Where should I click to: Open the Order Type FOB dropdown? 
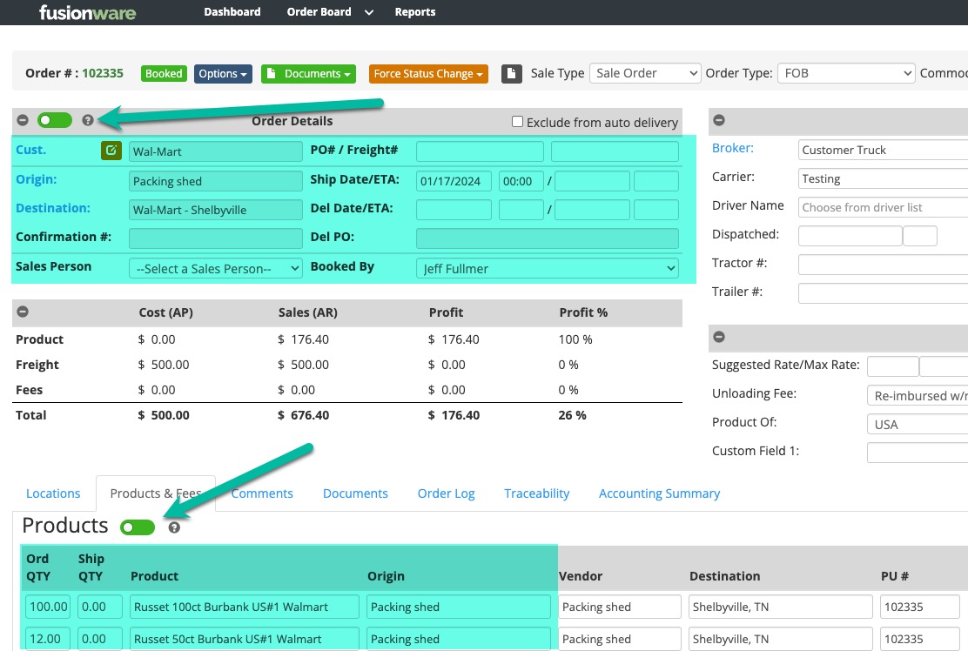pos(844,73)
